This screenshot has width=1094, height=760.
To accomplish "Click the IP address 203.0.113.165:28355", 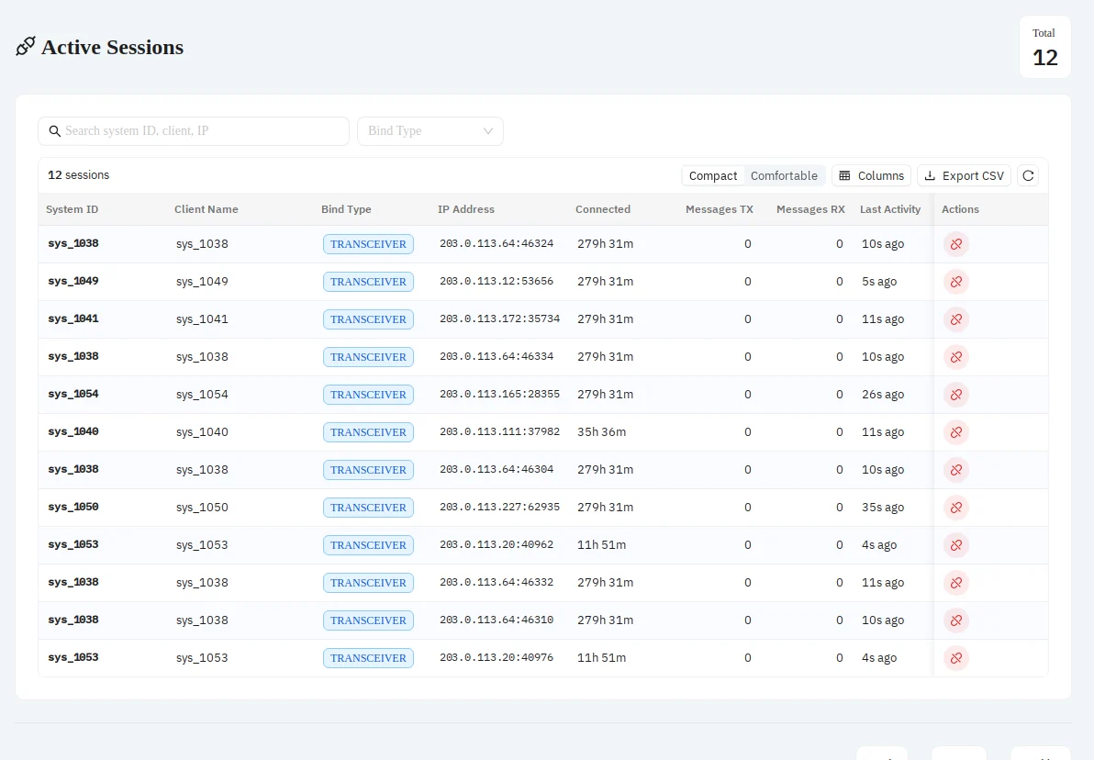I will click(x=499, y=395).
